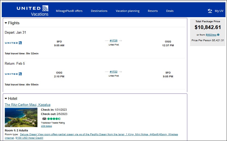Image resolution: width=227 pixels, height=141 pixels.
Task: Open flight #1725 details link
Action: click(113, 41)
